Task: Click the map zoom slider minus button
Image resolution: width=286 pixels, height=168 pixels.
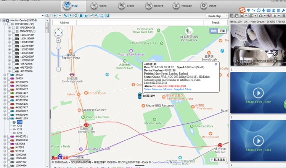Action: pos(58,69)
